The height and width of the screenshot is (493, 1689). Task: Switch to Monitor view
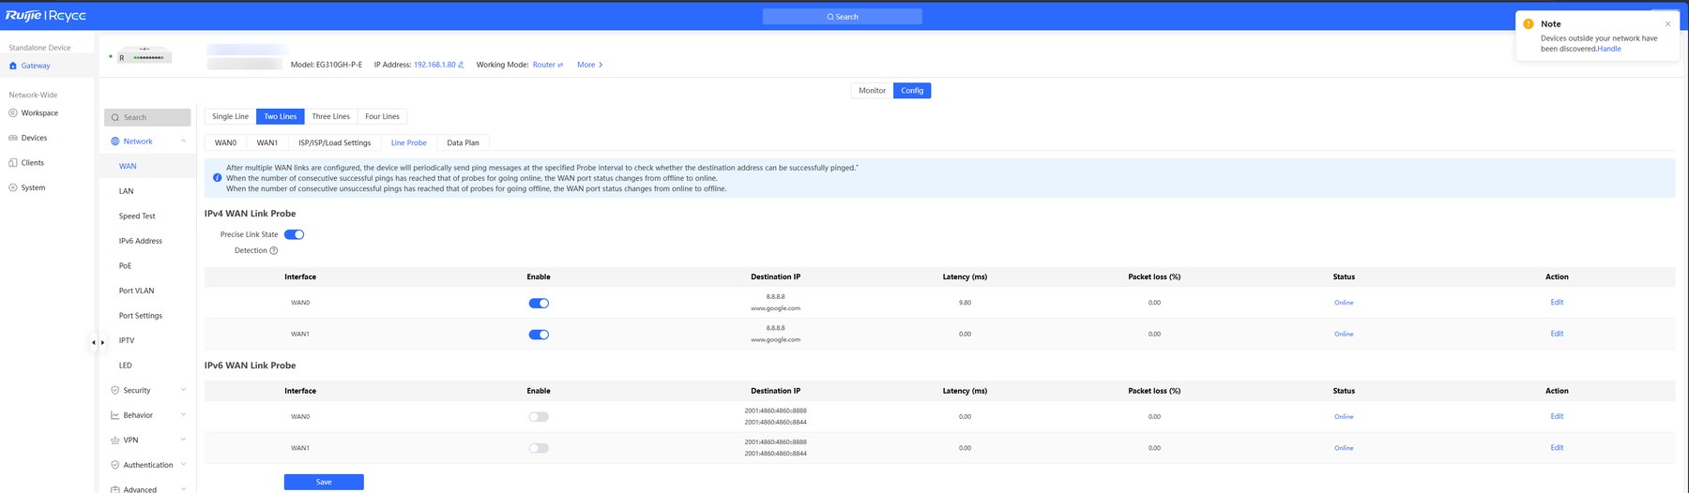coord(872,91)
